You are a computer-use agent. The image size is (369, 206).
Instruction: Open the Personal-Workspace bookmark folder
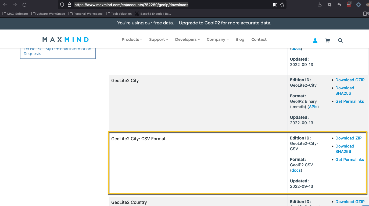[x=85, y=14]
